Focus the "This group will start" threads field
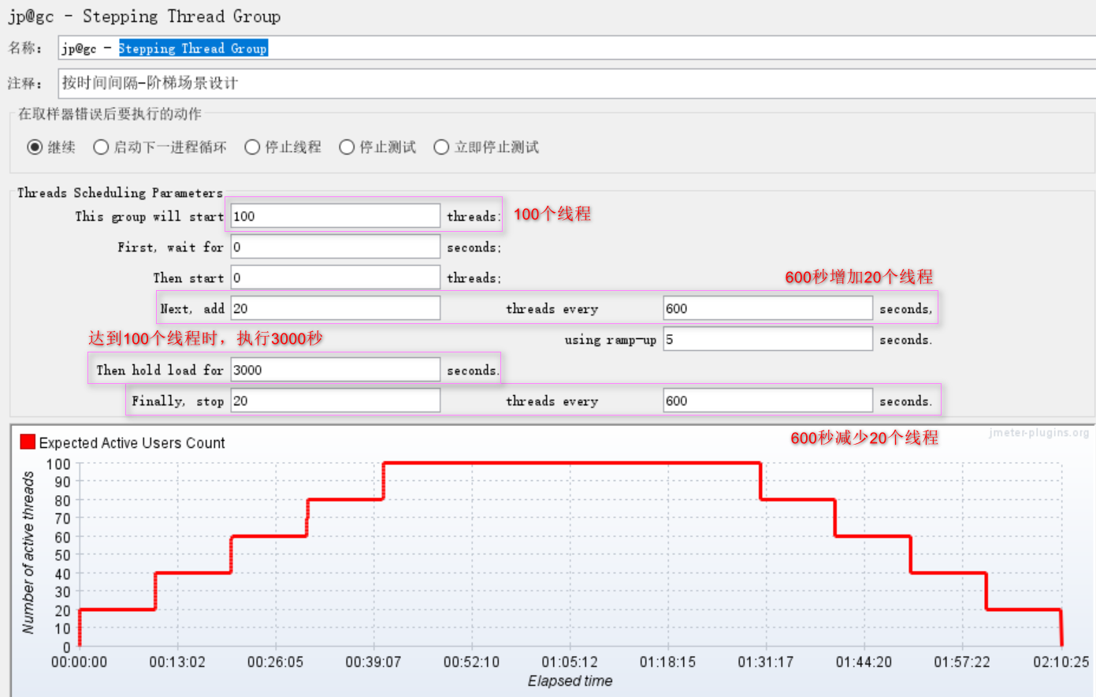Image resolution: width=1096 pixels, height=697 pixels. click(x=335, y=216)
